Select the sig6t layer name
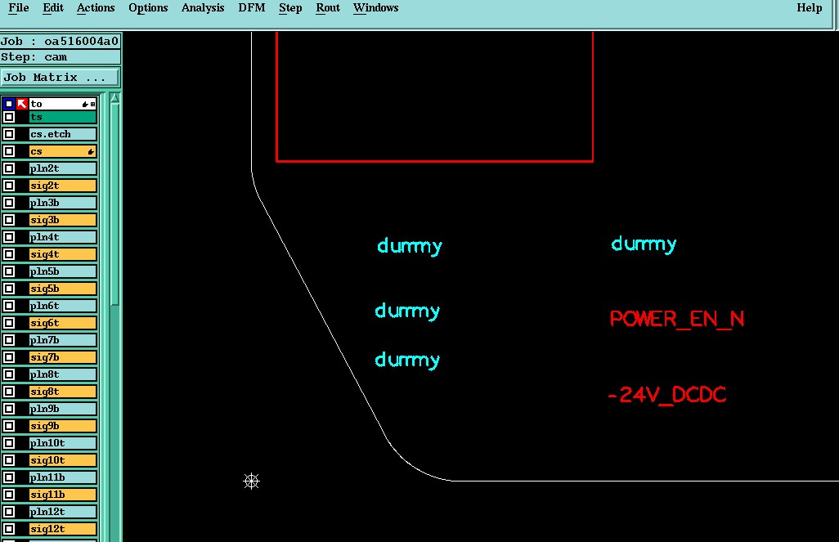The width and height of the screenshot is (839, 542). pos(63,323)
